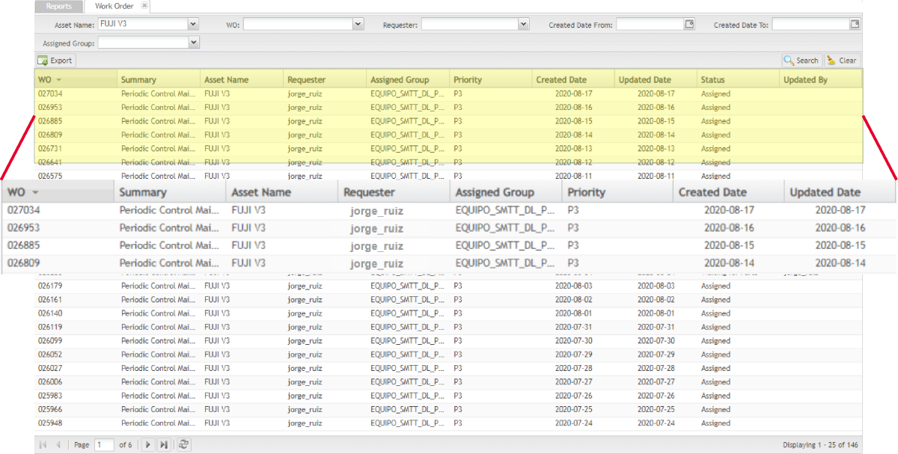Focus the WO filter text field

click(298, 25)
